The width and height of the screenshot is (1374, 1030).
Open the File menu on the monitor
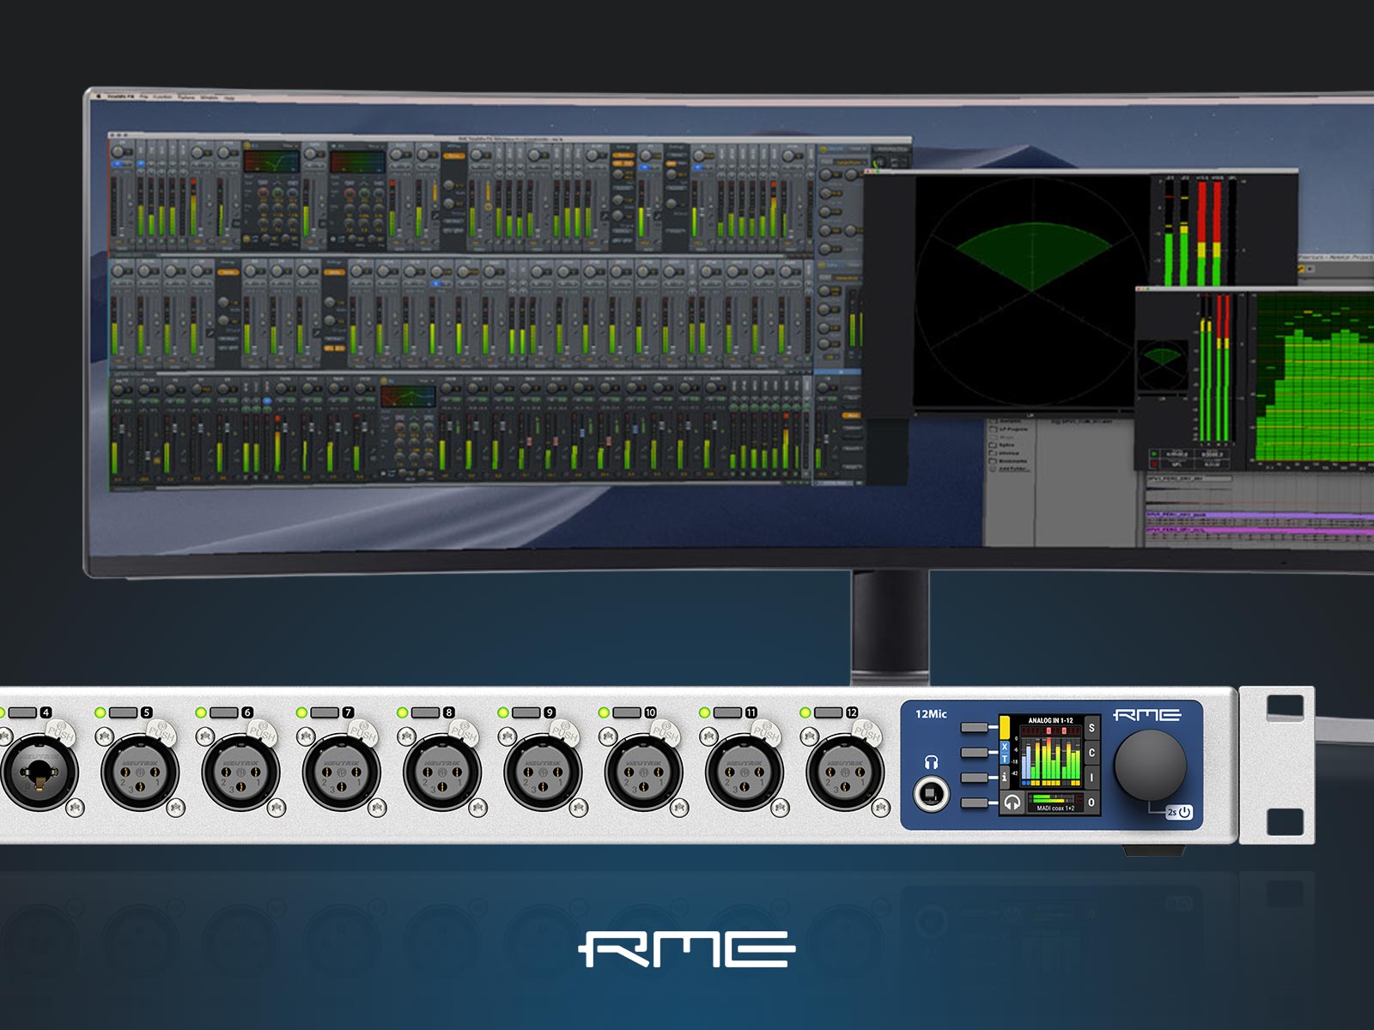pos(144,97)
